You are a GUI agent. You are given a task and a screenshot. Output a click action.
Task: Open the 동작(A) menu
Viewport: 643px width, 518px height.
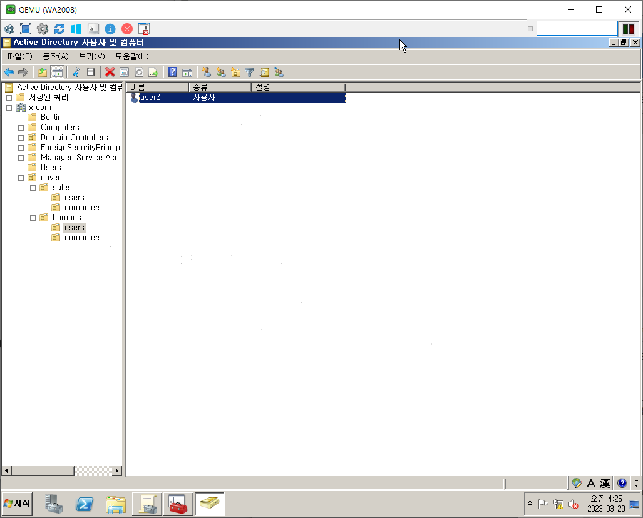click(x=56, y=56)
